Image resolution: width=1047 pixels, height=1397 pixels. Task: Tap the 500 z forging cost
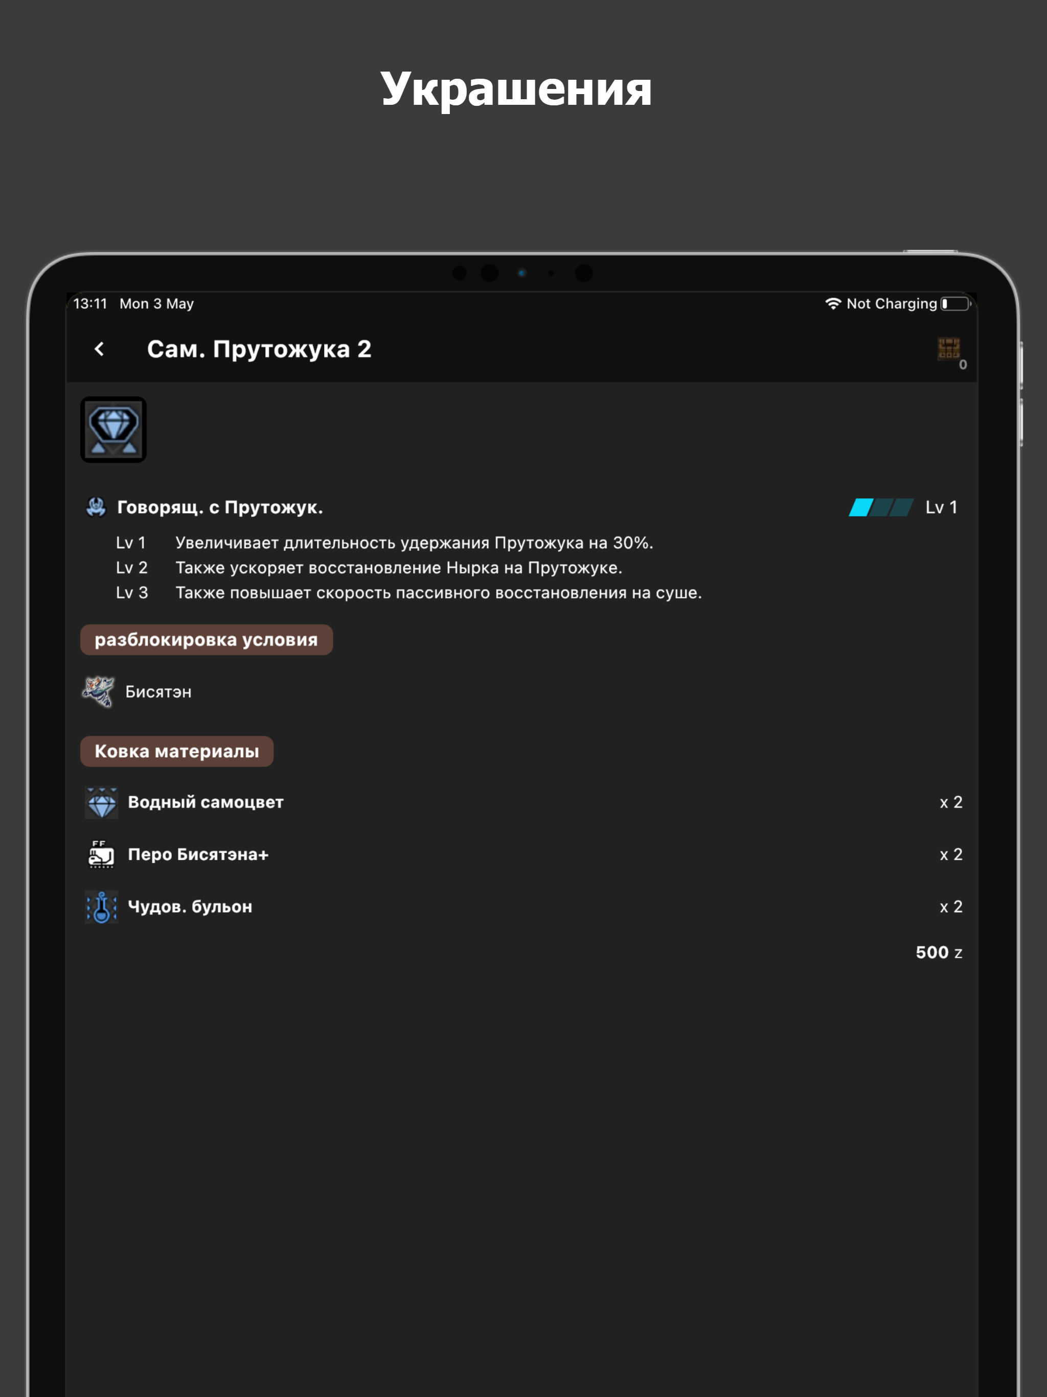coord(939,953)
